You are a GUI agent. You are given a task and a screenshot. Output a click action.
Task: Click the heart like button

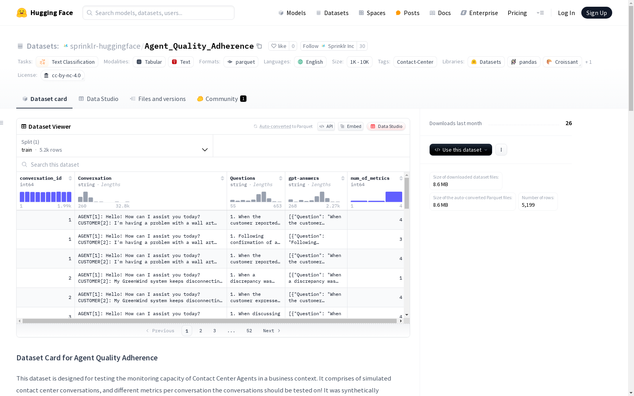coord(279,46)
